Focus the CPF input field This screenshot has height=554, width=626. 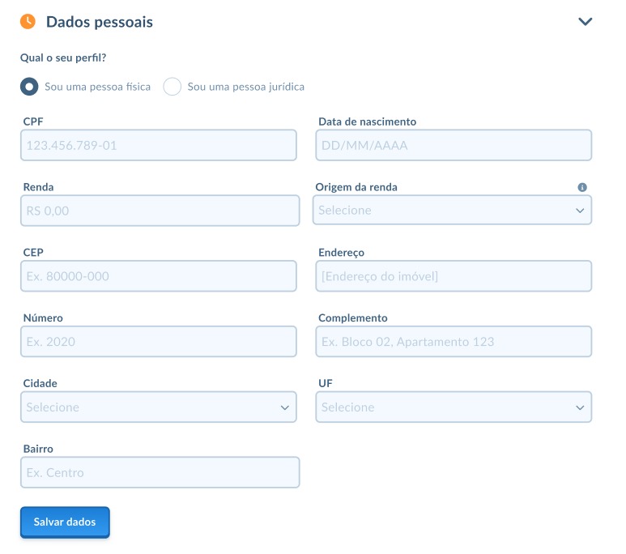click(x=160, y=146)
